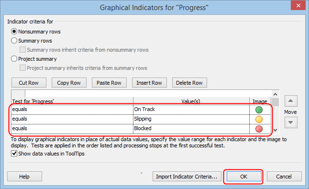Screen dimensions: 309x189
Task: Click the Paste Row button
Action: pyautogui.click(x=109, y=83)
